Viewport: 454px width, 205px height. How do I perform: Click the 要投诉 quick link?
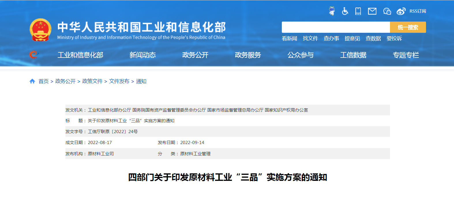(394, 39)
